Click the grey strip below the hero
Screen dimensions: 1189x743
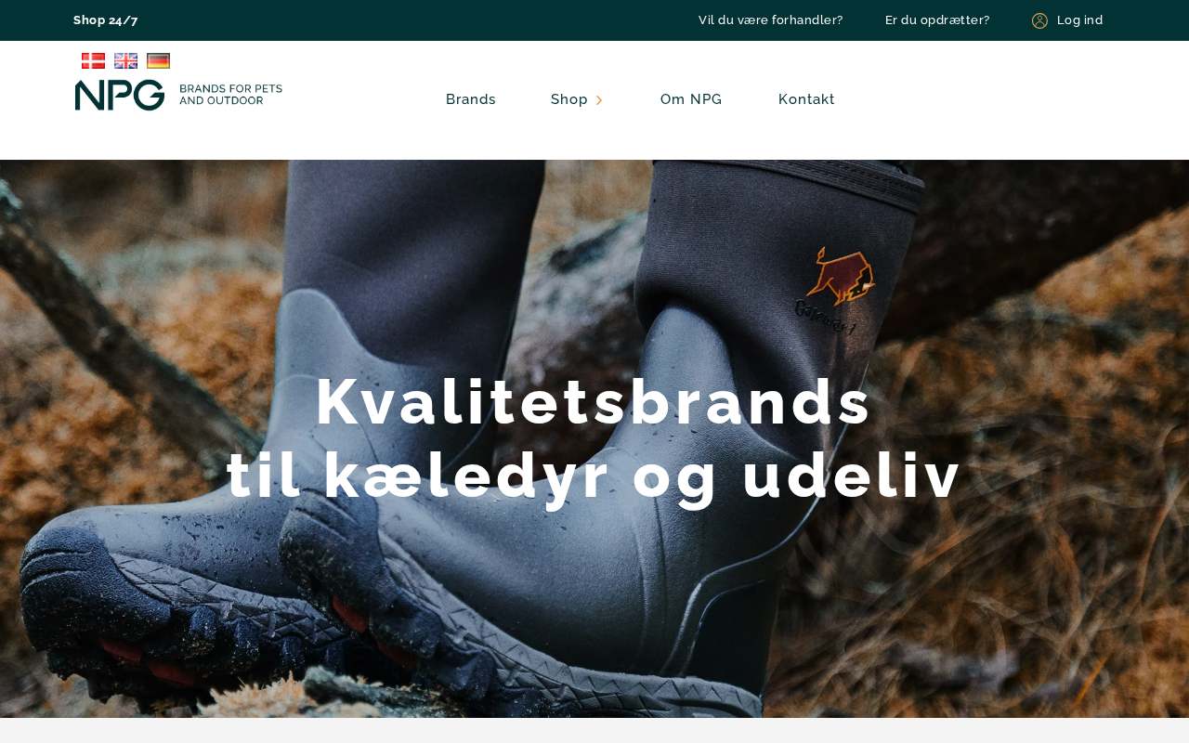tap(594, 730)
